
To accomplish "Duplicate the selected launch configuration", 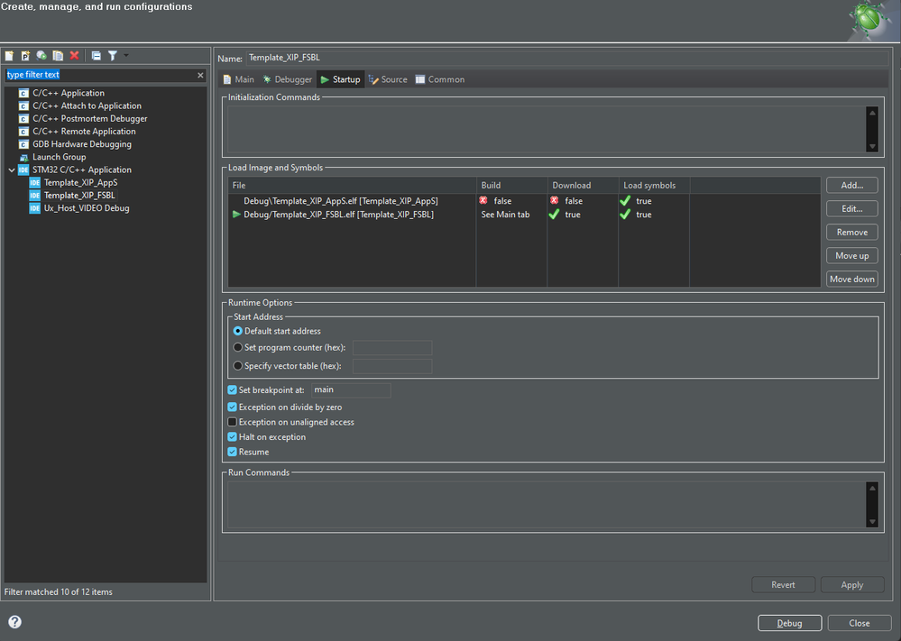I will point(58,56).
